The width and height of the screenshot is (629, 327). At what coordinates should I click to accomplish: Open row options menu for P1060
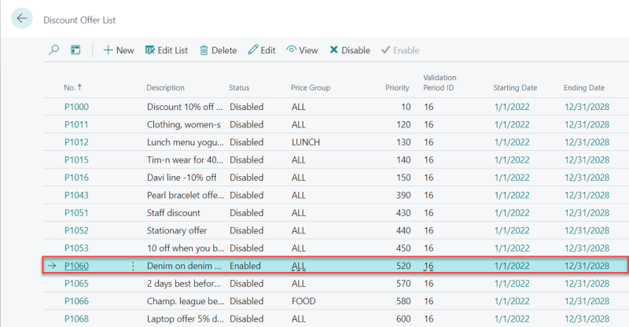(133, 266)
